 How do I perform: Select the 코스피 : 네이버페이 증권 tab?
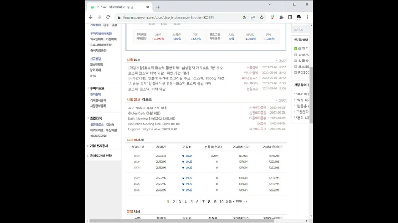coord(119,7)
